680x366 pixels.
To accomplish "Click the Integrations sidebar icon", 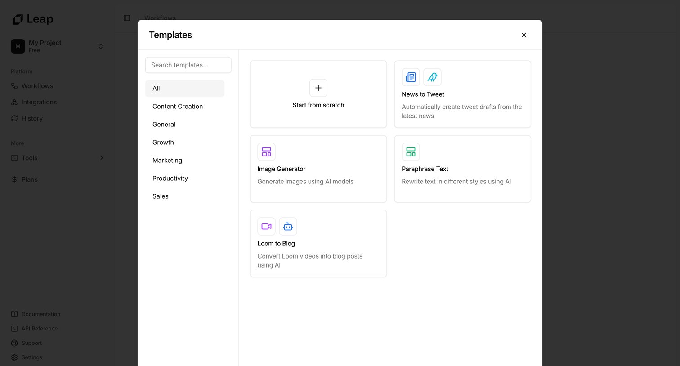I will tap(14, 102).
